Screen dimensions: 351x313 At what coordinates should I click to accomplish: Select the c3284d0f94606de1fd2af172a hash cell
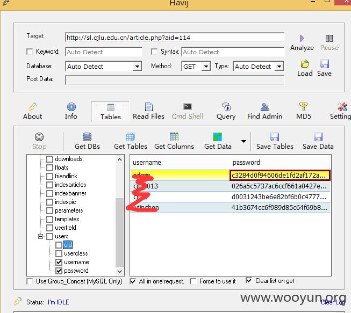[x=280, y=175]
